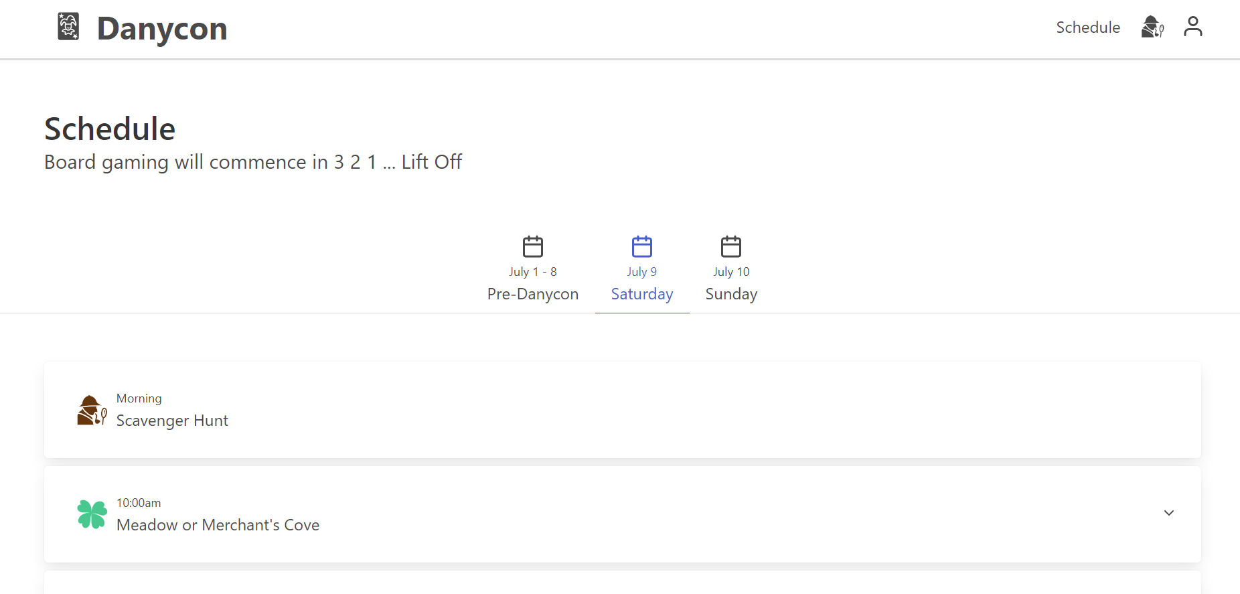Open the Scavenger Hunt event title

[172, 421]
